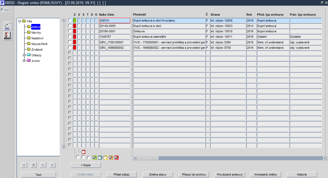Check the yellow-bordered status filter checkbox
328x178 pixels.
point(105,158)
